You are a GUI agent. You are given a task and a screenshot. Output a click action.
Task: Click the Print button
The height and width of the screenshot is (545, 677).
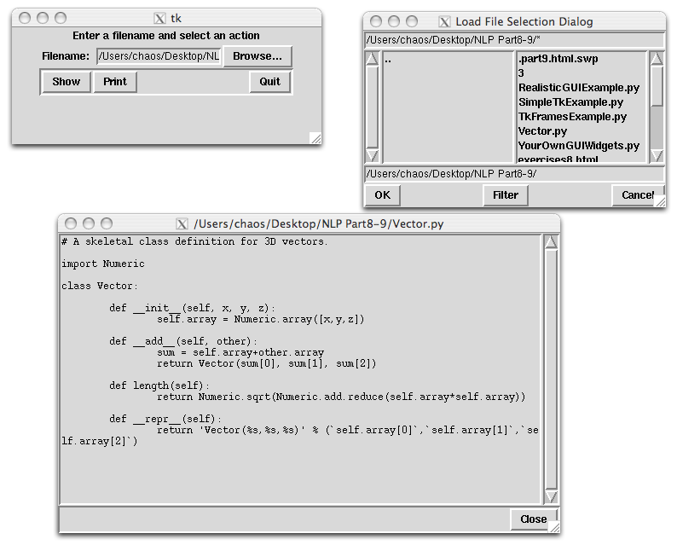click(x=115, y=82)
